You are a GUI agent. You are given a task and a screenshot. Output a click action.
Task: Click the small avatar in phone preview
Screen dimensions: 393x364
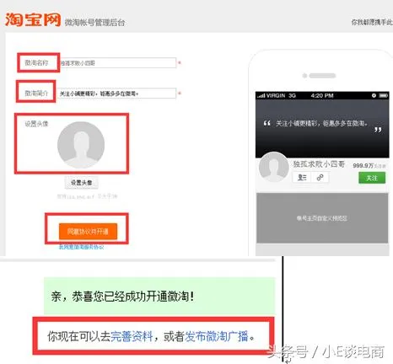274,168
